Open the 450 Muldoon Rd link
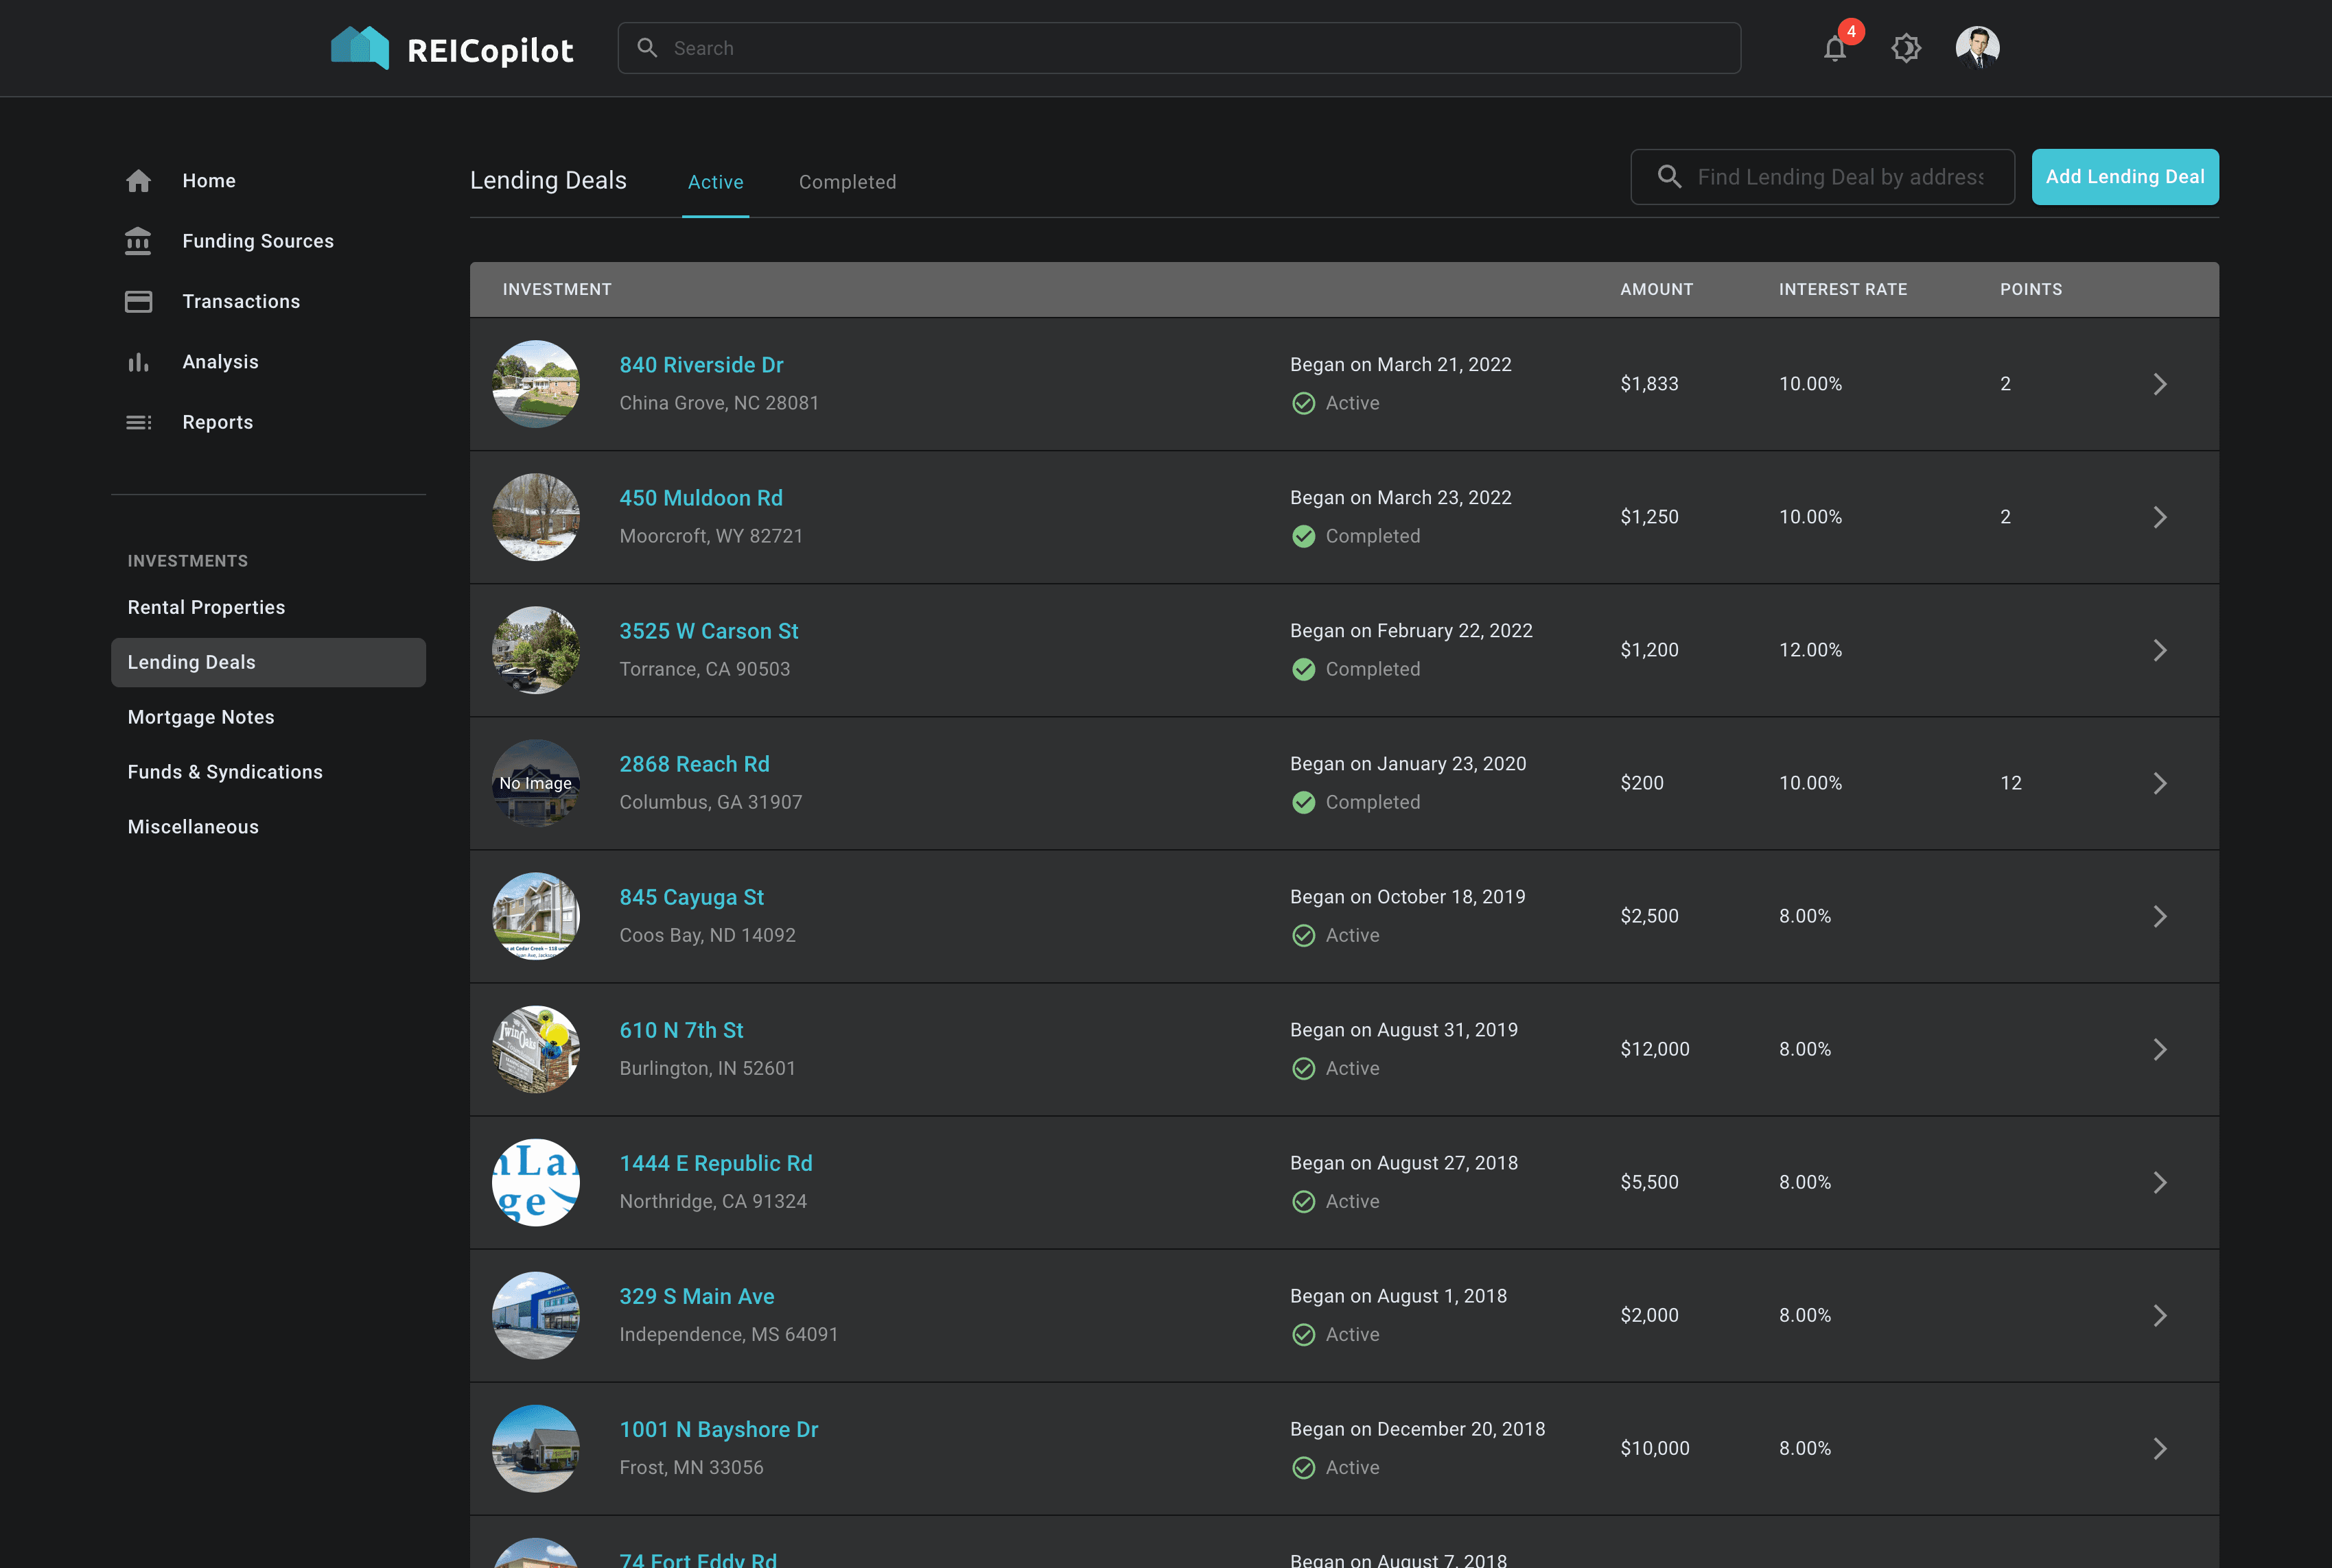2332x1568 pixels. click(x=700, y=498)
